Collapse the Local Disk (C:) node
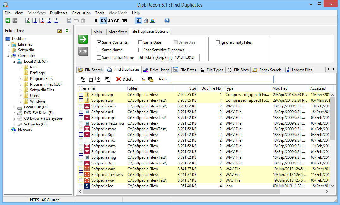Screen dimensions: 340x205 tap(14, 62)
